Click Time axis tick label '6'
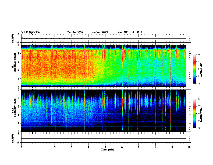The height and width of the screenshot is (165, 213). coord(122,147)
